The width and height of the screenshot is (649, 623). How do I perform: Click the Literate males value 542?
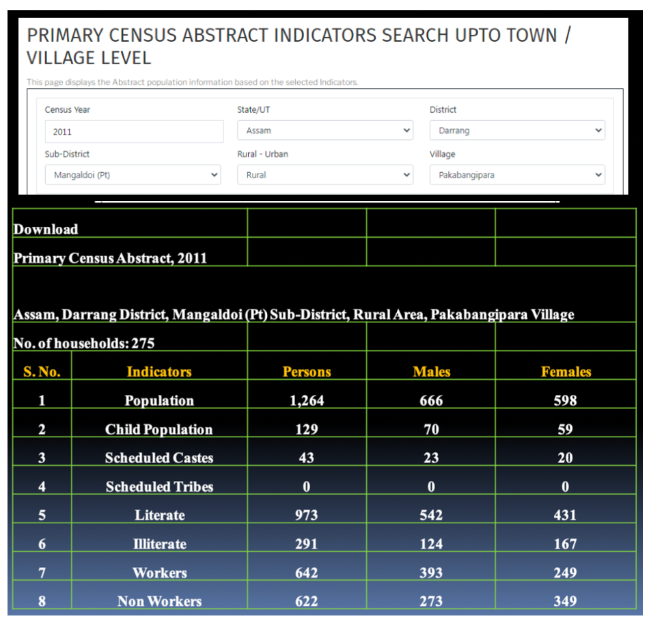(431, 515)
